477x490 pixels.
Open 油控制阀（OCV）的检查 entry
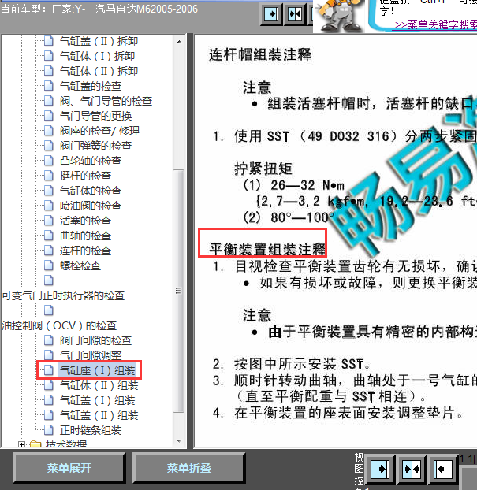point(59,325)
